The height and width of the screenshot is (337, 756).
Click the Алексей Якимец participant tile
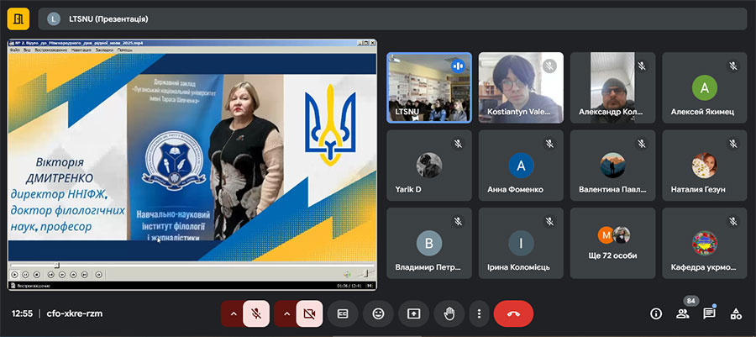point(705,87)
